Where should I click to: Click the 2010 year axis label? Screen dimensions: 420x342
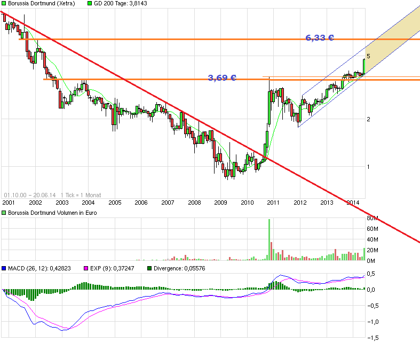(x=247, y=203)
